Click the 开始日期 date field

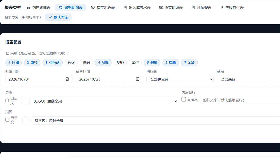pyautogui.click(x=39, y=79)
